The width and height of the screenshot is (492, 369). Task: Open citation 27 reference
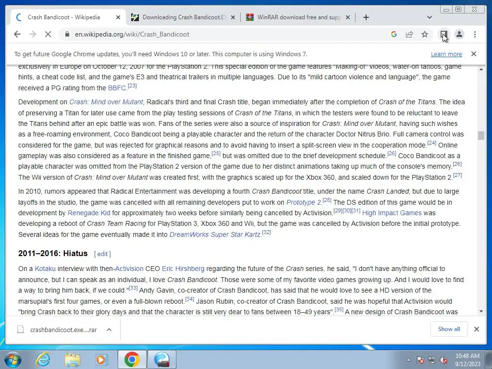coord(457,175)
